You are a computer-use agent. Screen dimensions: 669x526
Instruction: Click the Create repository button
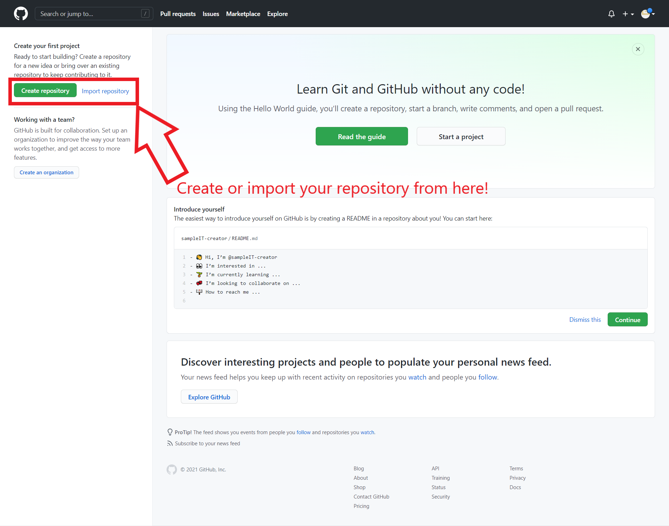click(x=45, y=90)
